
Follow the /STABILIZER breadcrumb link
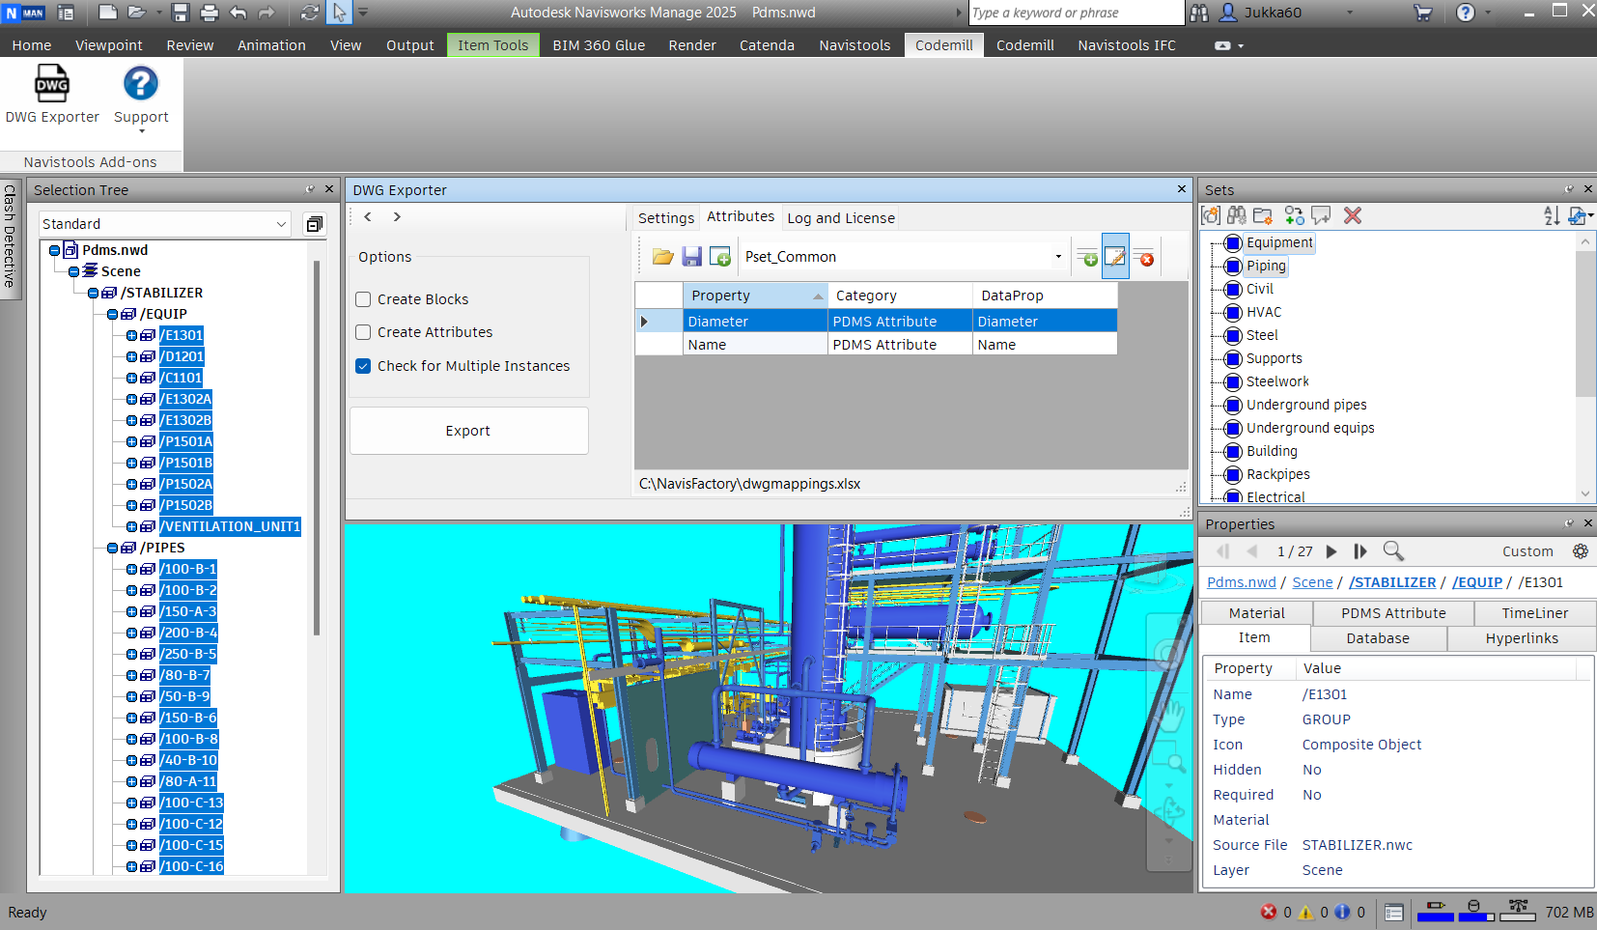tap(1391, 582)
